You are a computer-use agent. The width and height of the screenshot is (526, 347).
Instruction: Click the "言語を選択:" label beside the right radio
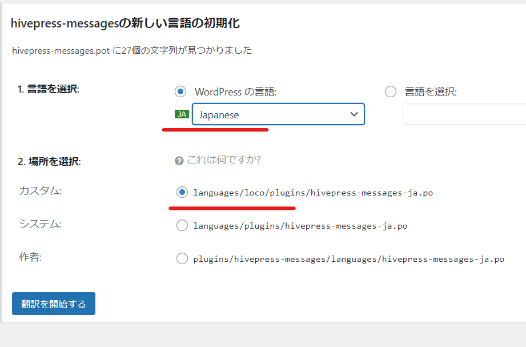pos(431,92)
